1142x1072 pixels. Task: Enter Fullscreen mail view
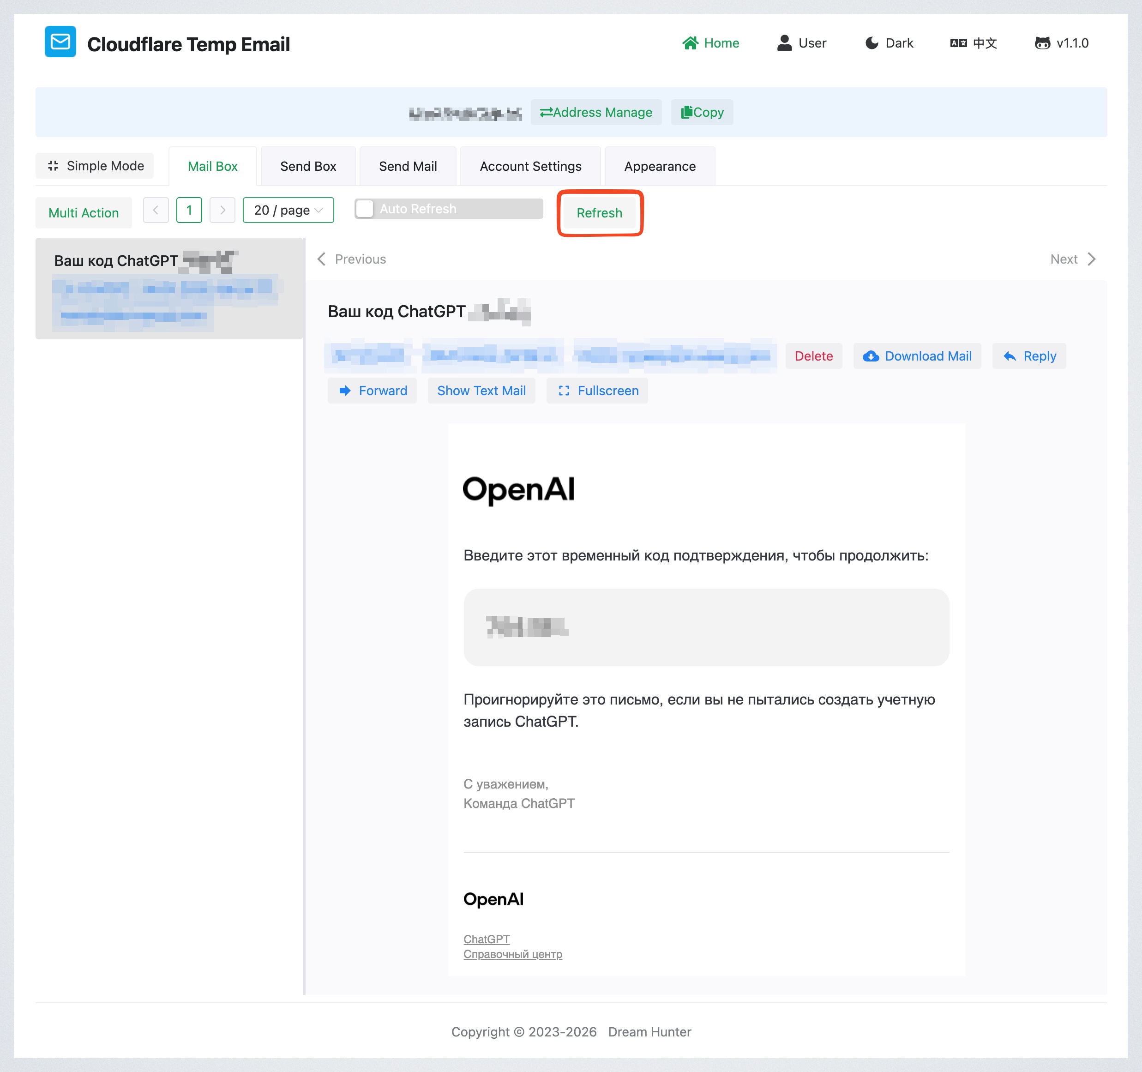point(597,391)
